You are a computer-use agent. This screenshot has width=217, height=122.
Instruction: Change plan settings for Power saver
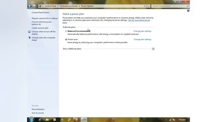142,39
